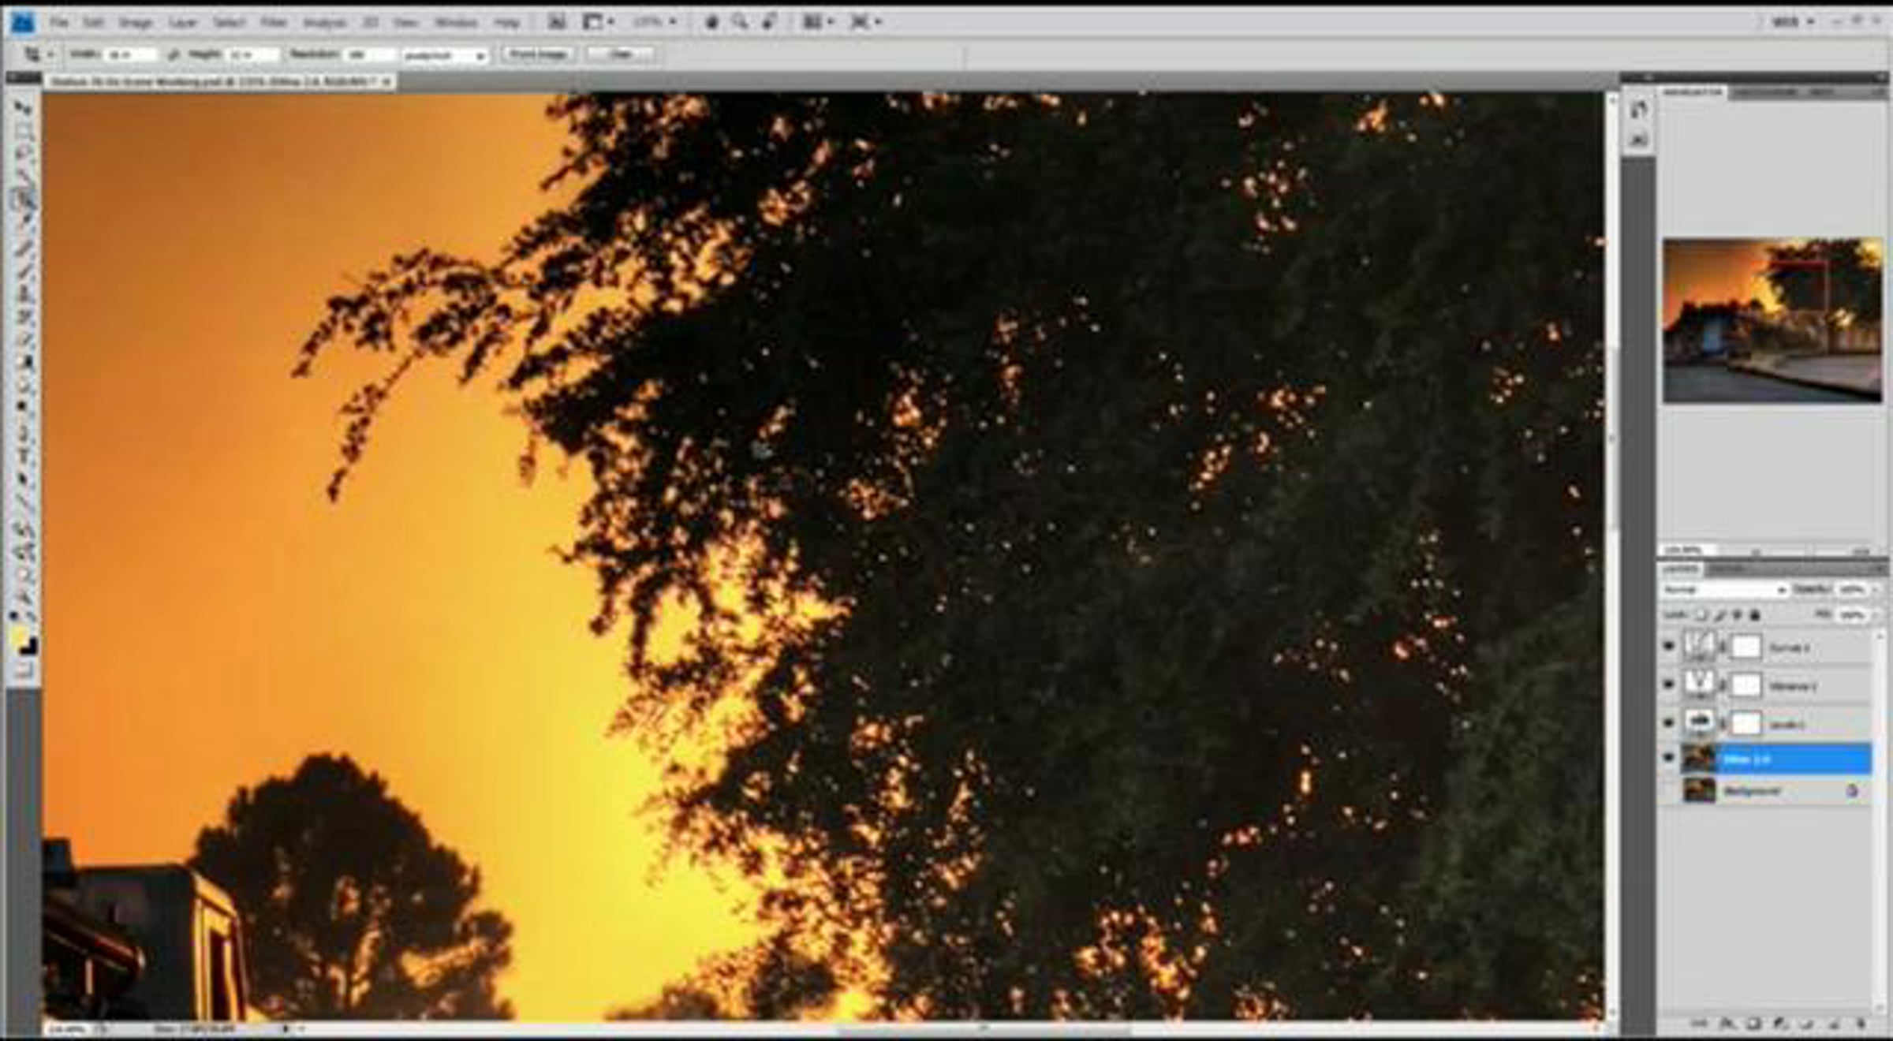Click the Navigator preview thumbnail
1893x1041 pixels.
coord(1772,320)
